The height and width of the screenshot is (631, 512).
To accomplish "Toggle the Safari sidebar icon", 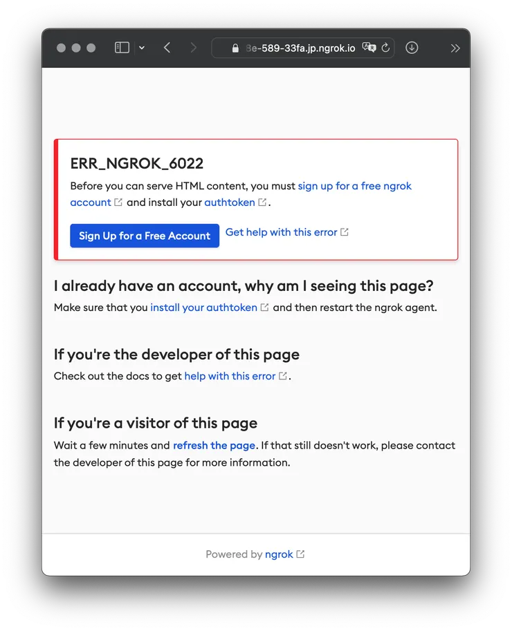I will (122, 48).
